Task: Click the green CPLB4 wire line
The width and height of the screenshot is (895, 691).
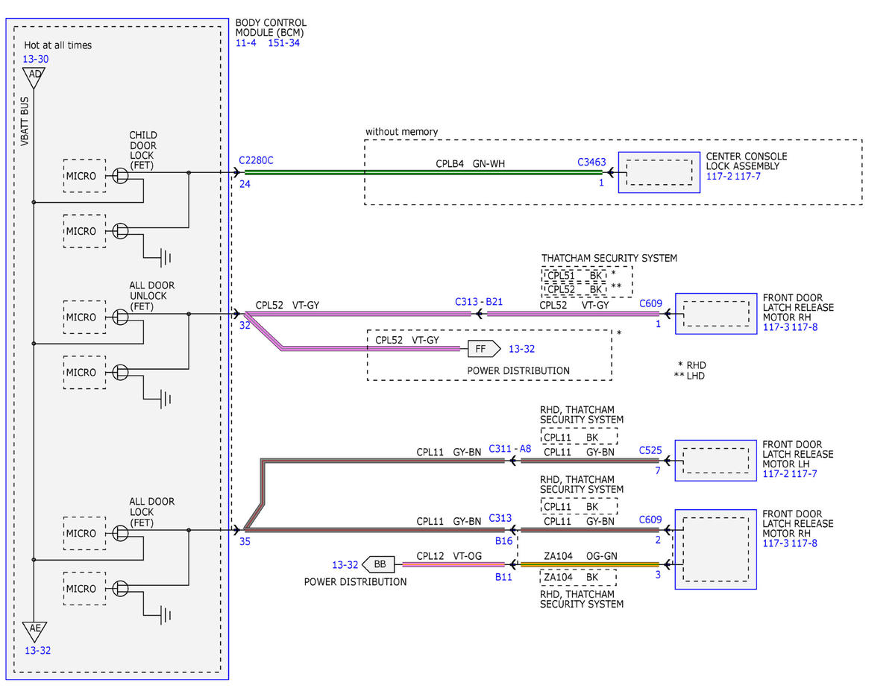Action: (423, 172)
